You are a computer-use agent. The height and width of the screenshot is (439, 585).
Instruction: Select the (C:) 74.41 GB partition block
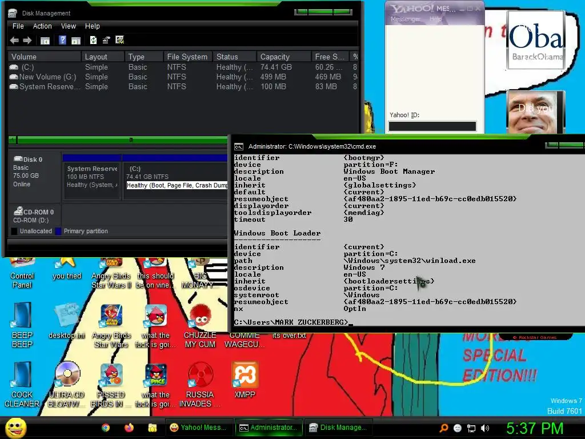175,181
